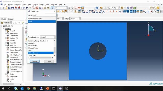Apply the XY front view icon

[84, 11]
